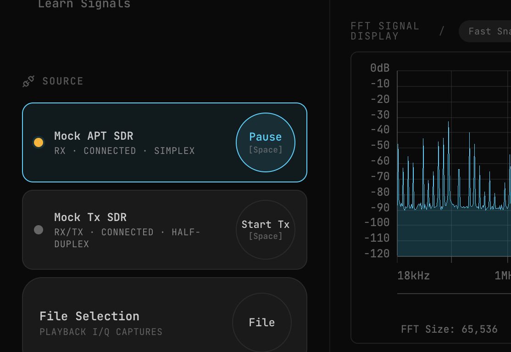Pause the Mock APT SDR source
The image size is (511, 352).
pos(265,142)
